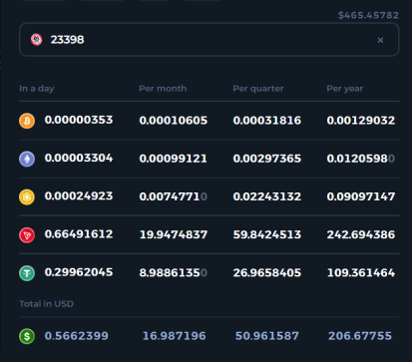Select Tron daily value 0.66491612
Screen dimensions: 412x362
click(79, 234)
